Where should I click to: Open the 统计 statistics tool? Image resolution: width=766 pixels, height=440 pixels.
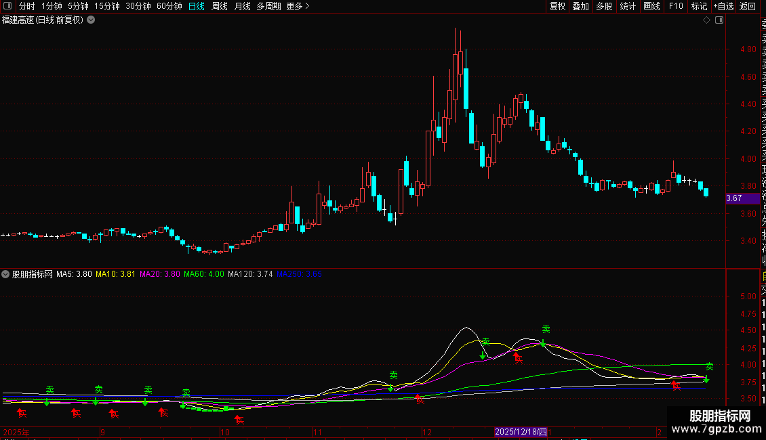coord(628,6)
